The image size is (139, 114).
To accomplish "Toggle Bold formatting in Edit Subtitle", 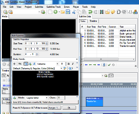I will tap(69, 64).
